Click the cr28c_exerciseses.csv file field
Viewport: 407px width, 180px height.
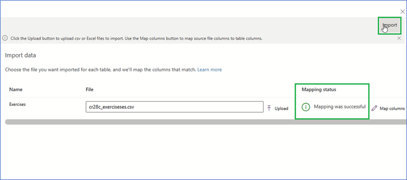pos(174,107)
